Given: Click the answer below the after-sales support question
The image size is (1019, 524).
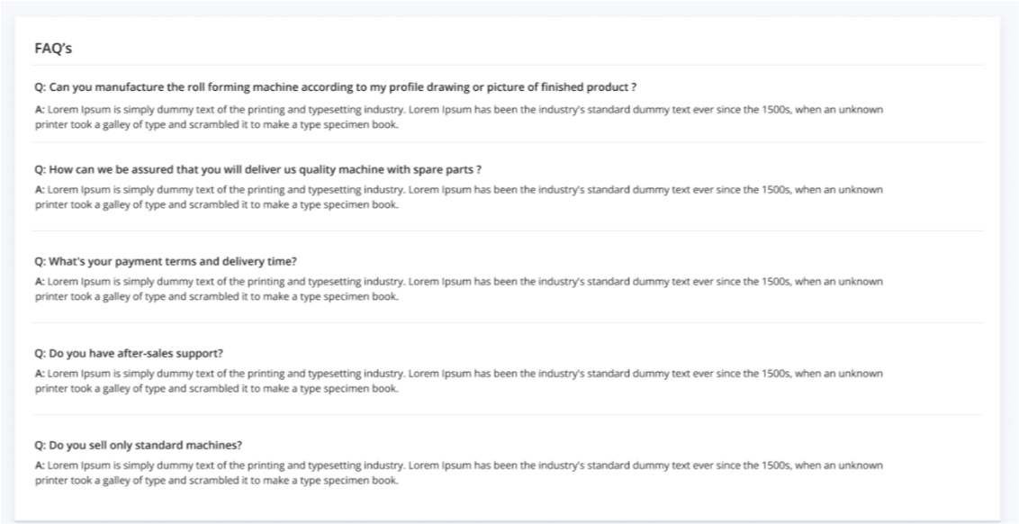Looking at the screenshot, I should coord(459,381).
